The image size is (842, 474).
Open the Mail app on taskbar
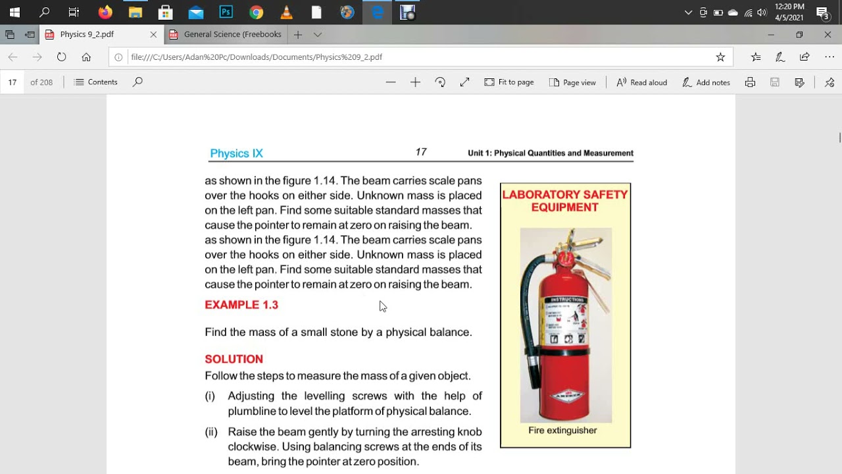[196, 12]
